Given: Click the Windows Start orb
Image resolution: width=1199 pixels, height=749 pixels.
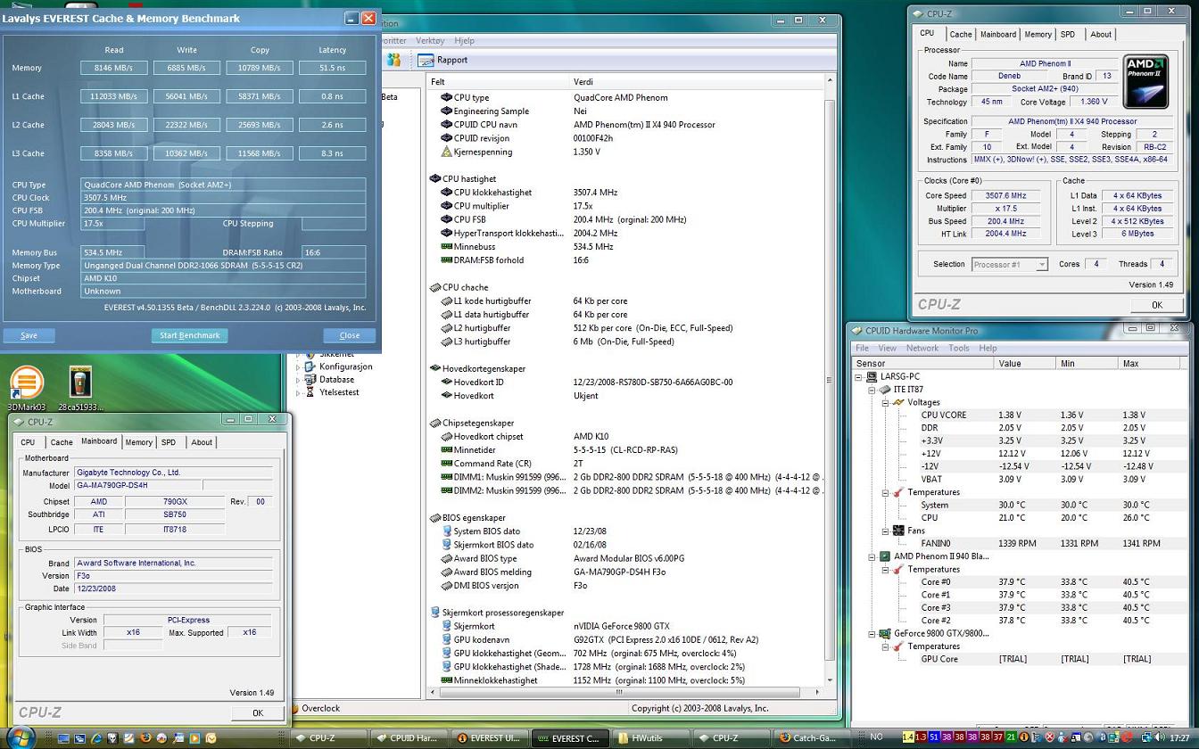Looking at the screenshot, I should pos(20,737).
